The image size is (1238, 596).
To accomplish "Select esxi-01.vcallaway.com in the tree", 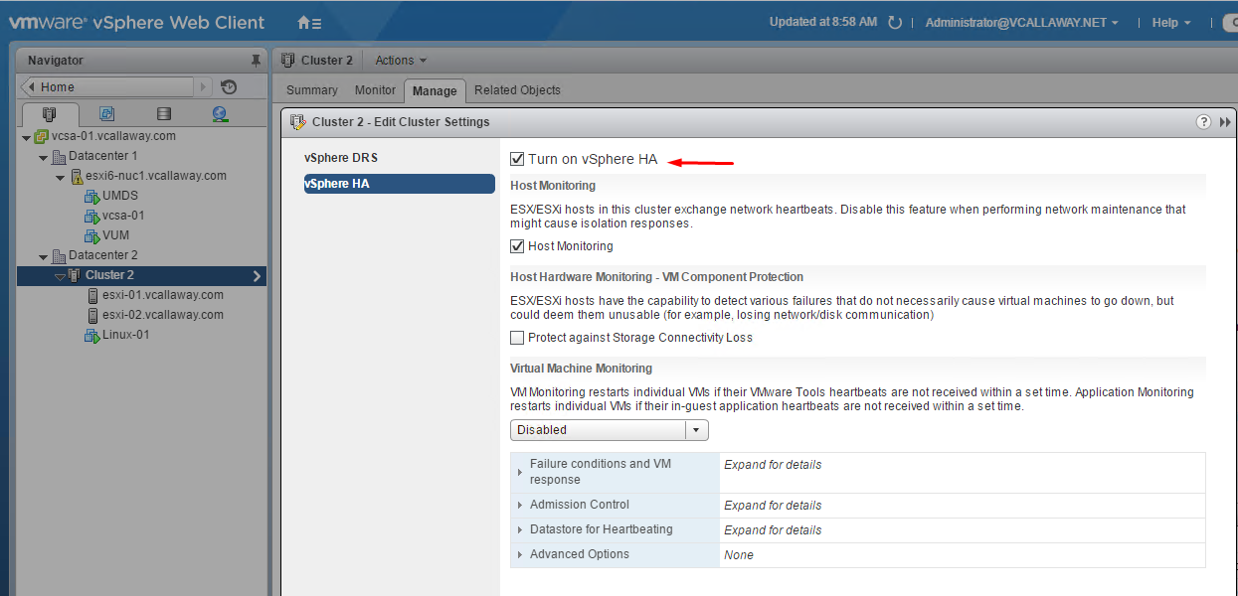I will click(x=163, y=295).
